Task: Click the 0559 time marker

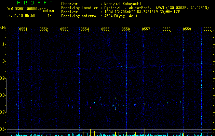Action: pyautogui.click(x=187, y=29)
